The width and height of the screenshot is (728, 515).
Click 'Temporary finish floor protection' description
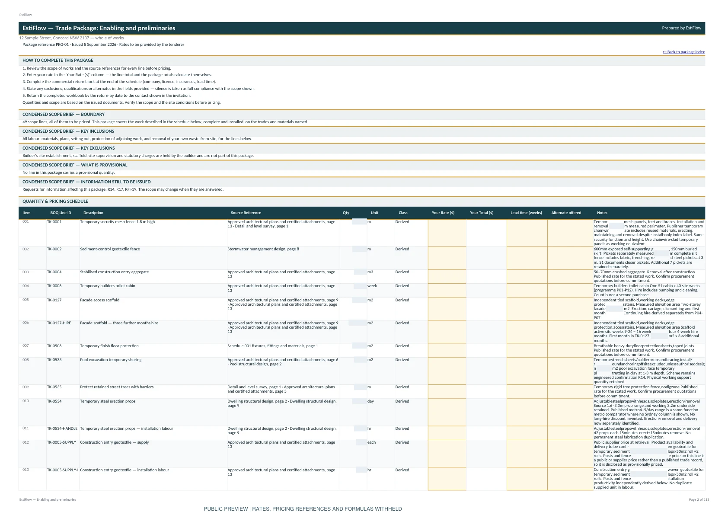pyautogui.click(x=109, y=346)
